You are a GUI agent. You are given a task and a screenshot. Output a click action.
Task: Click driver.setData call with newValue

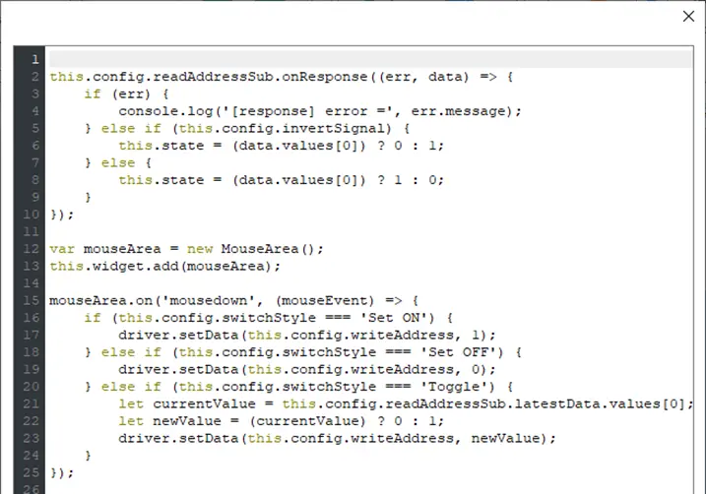(x=337, y=438)
